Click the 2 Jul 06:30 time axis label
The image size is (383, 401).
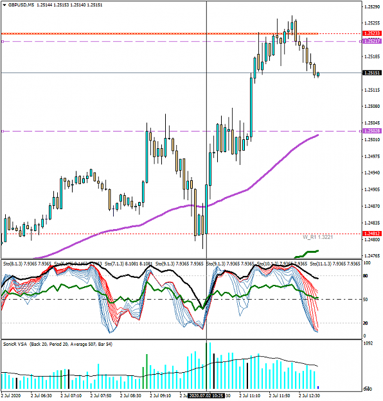coord(41,396)
